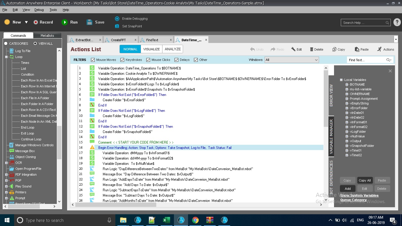The height and width of the screenshot is (226, 402).
Task: Click the Save floppy disk icon
Action: (x=89, y=22)
